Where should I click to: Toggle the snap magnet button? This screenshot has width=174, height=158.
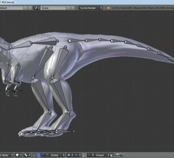click(84, 155)
